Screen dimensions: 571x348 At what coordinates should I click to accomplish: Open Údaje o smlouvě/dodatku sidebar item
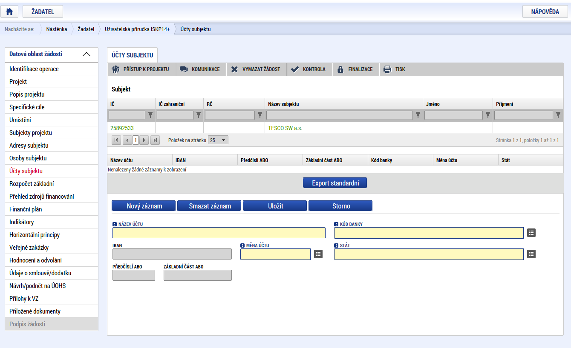(x=51, y=273)
